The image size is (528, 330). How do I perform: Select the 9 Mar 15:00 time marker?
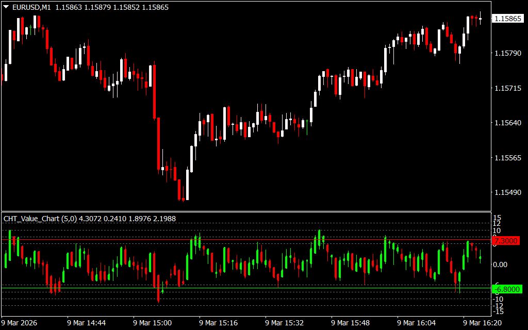(153, 323)
